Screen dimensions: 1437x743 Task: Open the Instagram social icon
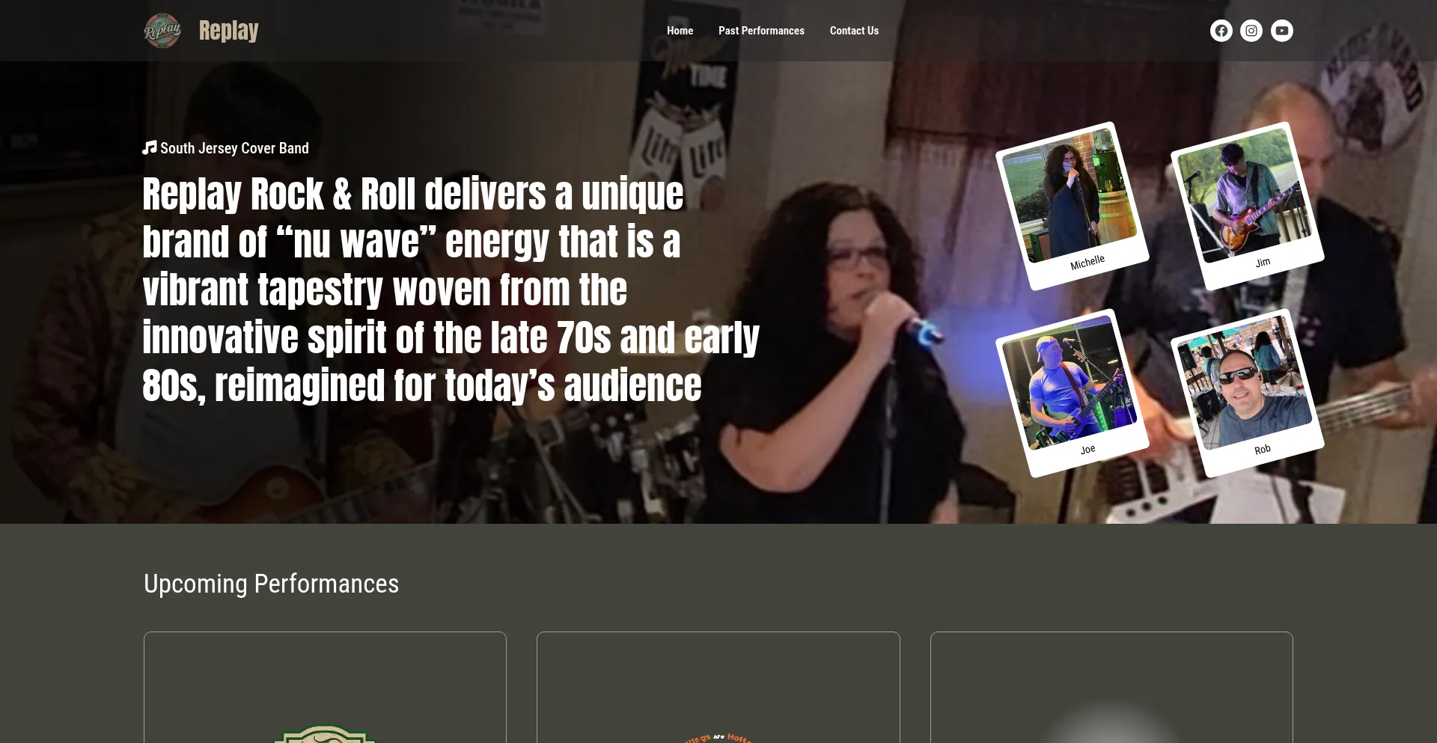(x=1251, y=31)
